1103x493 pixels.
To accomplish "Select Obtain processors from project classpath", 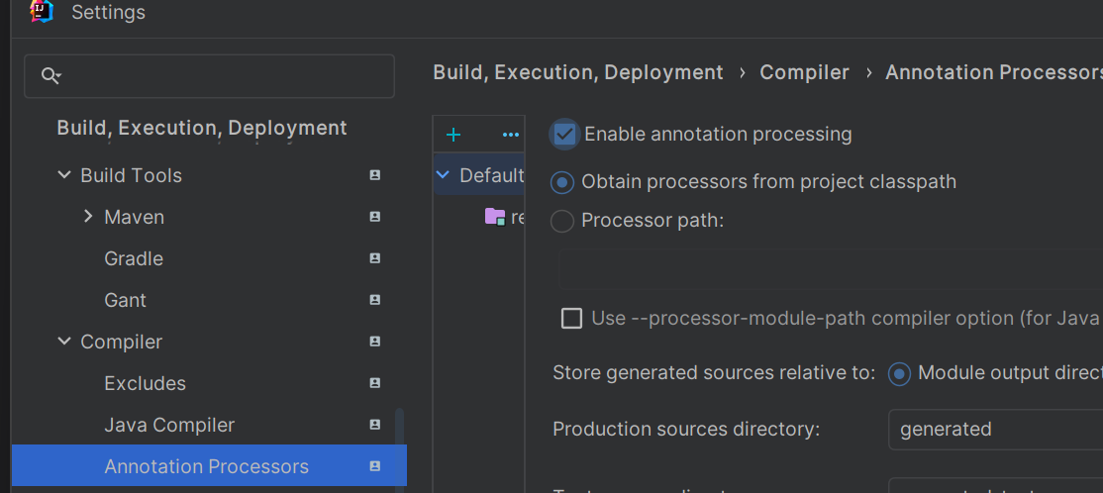I will (x=562, y=182).
